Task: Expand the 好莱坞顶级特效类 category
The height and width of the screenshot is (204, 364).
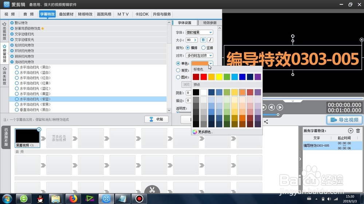Action: click(x=12, y=28)
